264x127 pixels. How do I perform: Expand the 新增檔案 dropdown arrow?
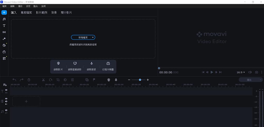(93, 37)
